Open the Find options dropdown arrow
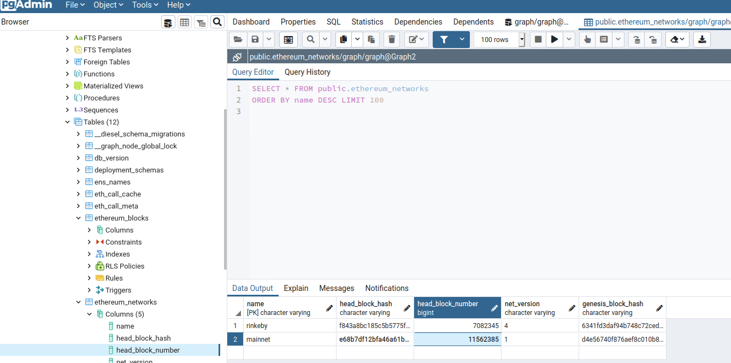731x363 pixels. coord(325,39)
